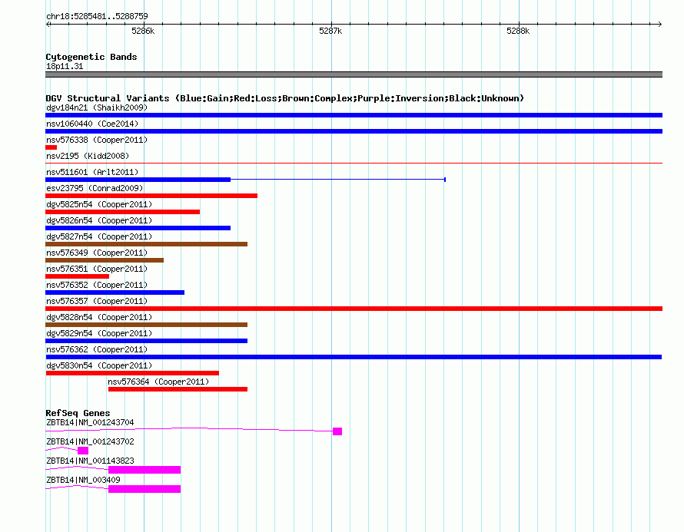Image resolution: width=684 pixels, height=532 pixels.
Task: Click the blue nsv576362 bar
Action: (354, 357)
